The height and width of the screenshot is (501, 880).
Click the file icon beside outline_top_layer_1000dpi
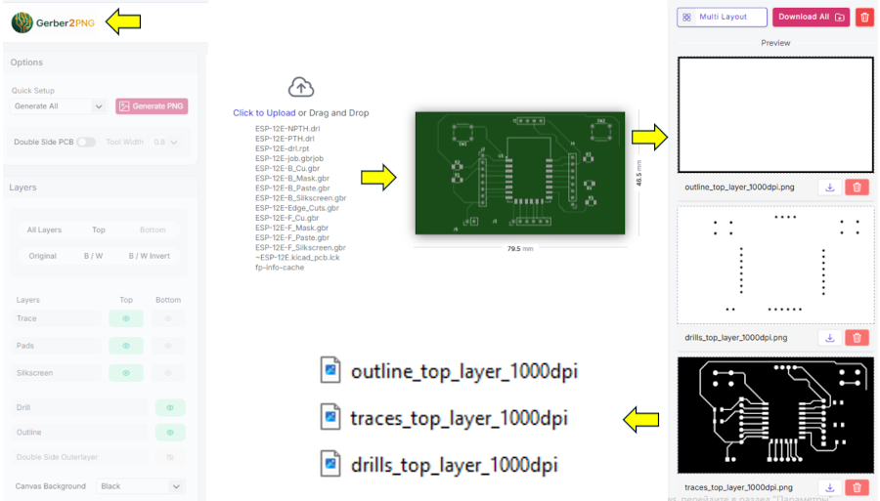click(x=330, y=370)
